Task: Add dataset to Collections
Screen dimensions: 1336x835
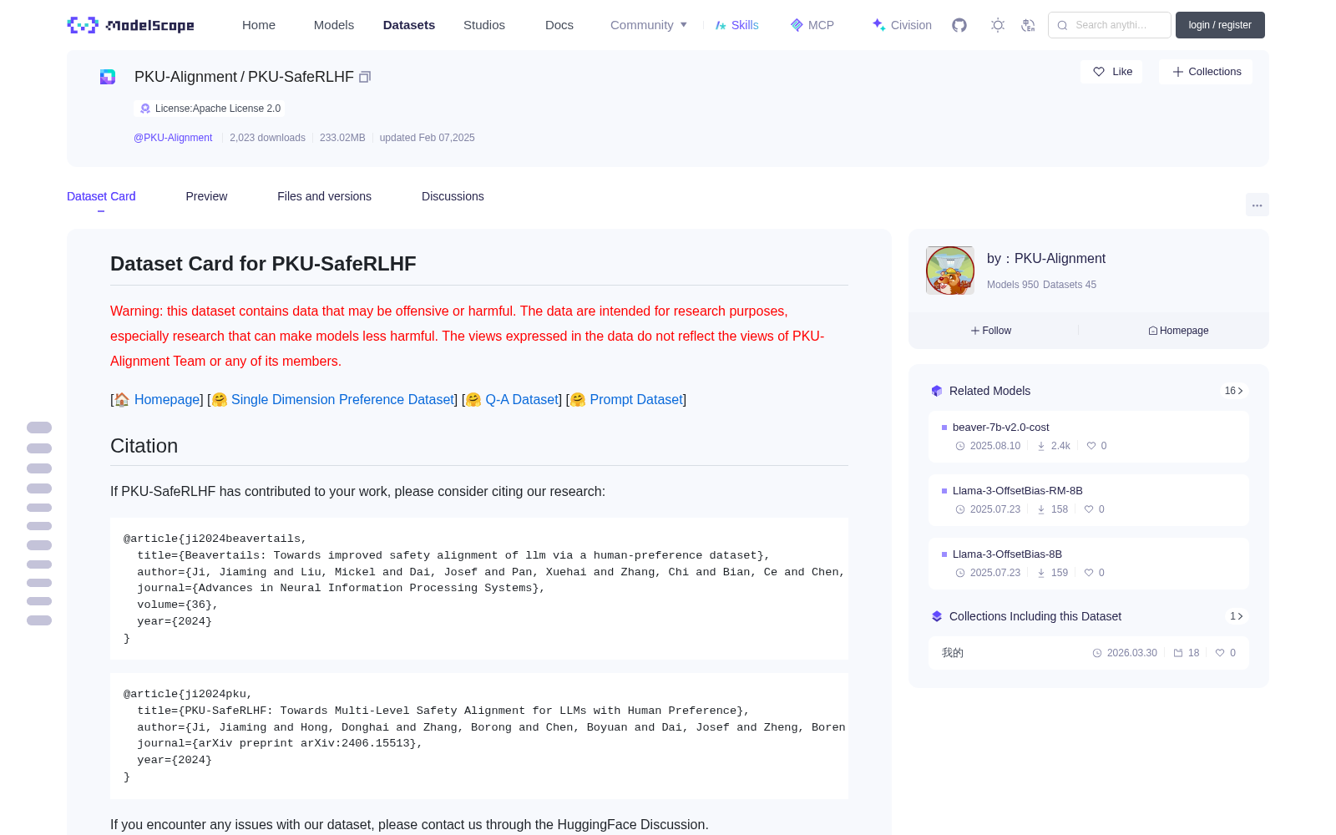Action: click(1206, 72)
